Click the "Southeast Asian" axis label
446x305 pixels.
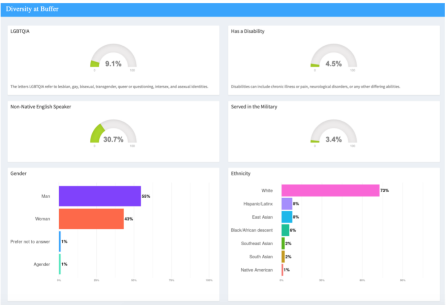click(257, 244)
